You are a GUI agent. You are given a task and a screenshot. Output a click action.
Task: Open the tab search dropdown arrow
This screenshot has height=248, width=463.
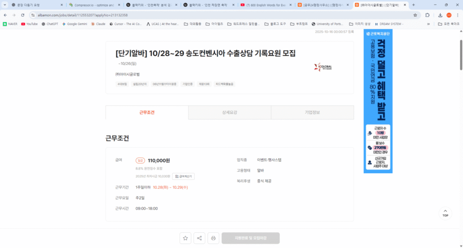click(5, 5)
